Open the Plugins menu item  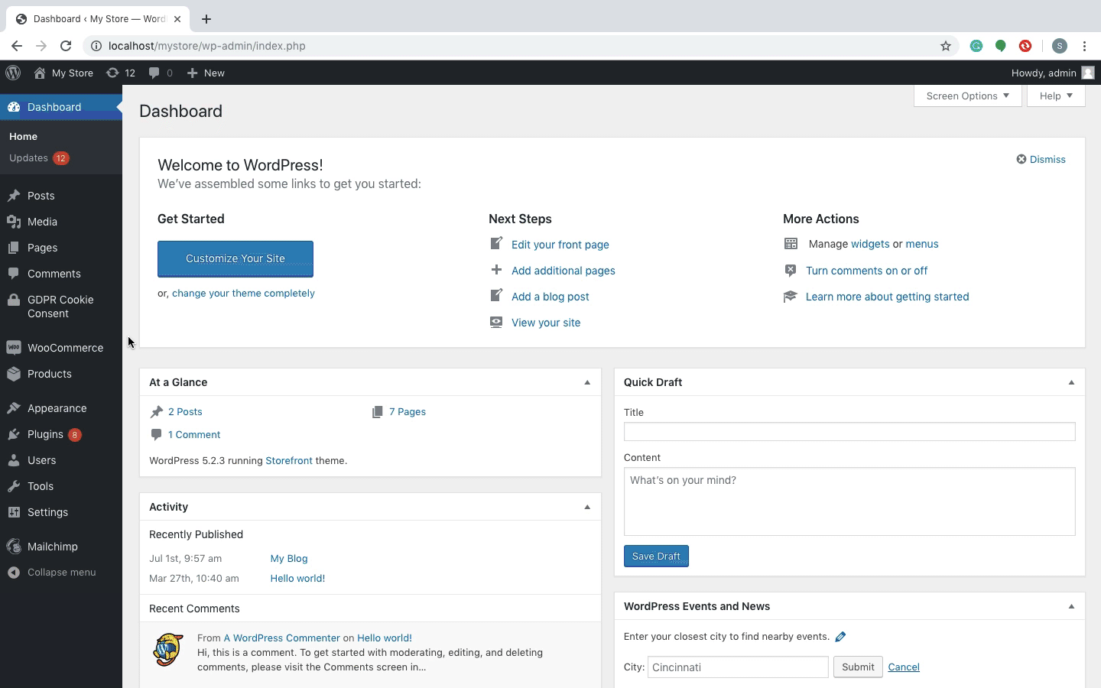click(61, 434)
